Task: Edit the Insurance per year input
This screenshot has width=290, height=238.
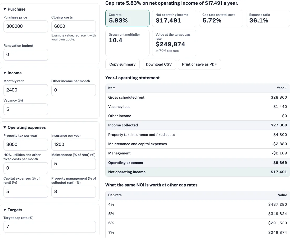Action: click(74, 144)
